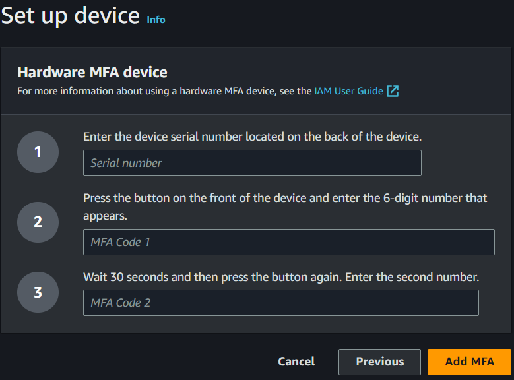This screenshot has width=514, height=380.
Task: Click empty footer space left of Cancel
Action: tap(132, 362)
